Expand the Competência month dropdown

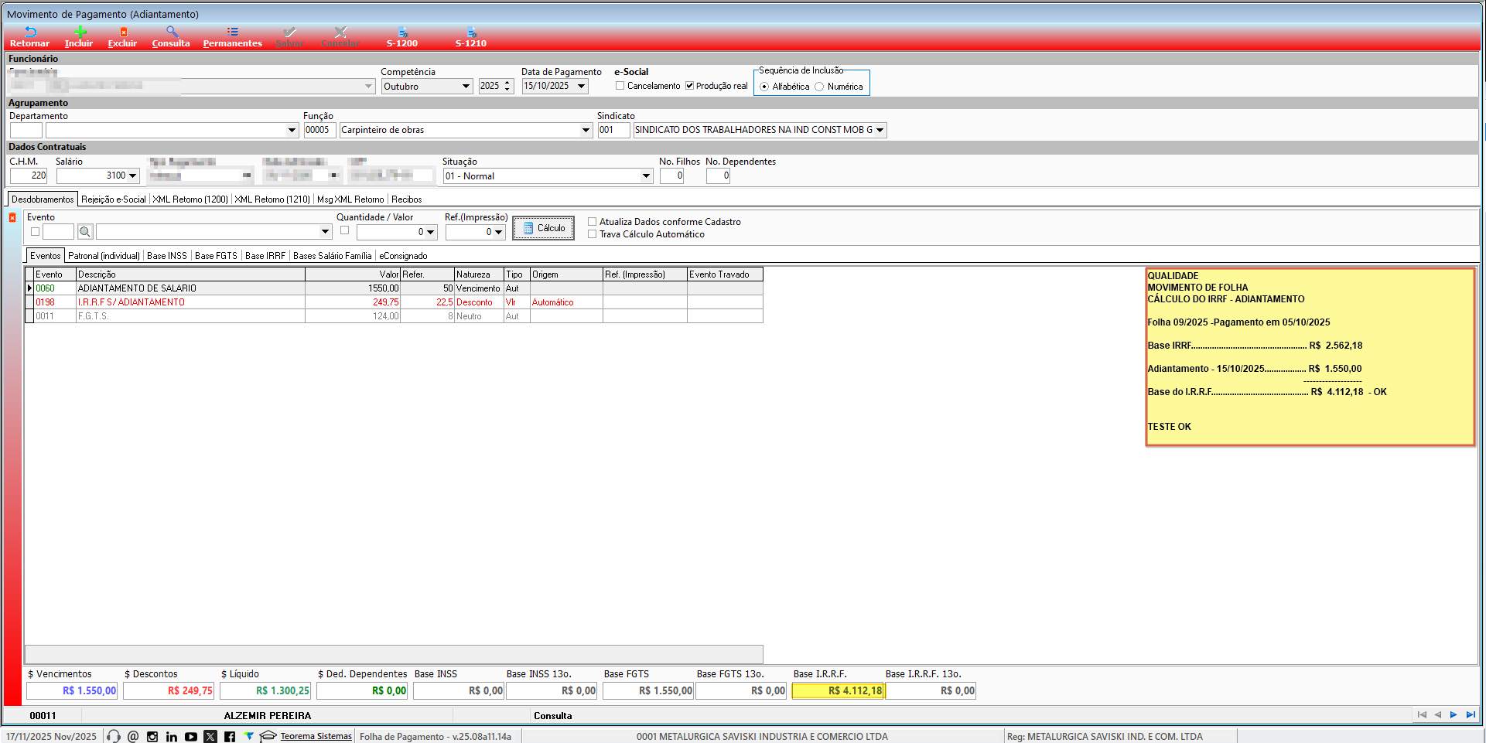point(466,87)
